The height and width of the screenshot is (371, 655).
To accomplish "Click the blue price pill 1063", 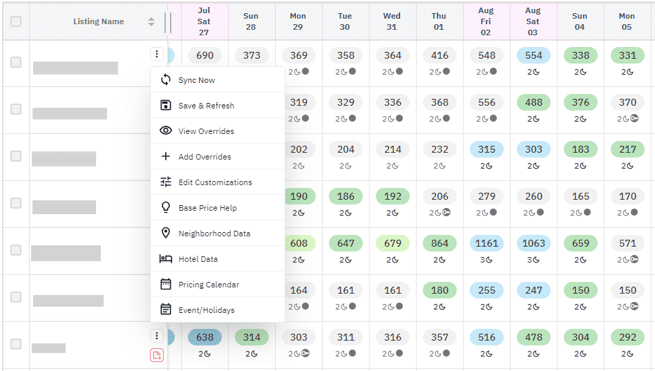I will tap(533, 243).
